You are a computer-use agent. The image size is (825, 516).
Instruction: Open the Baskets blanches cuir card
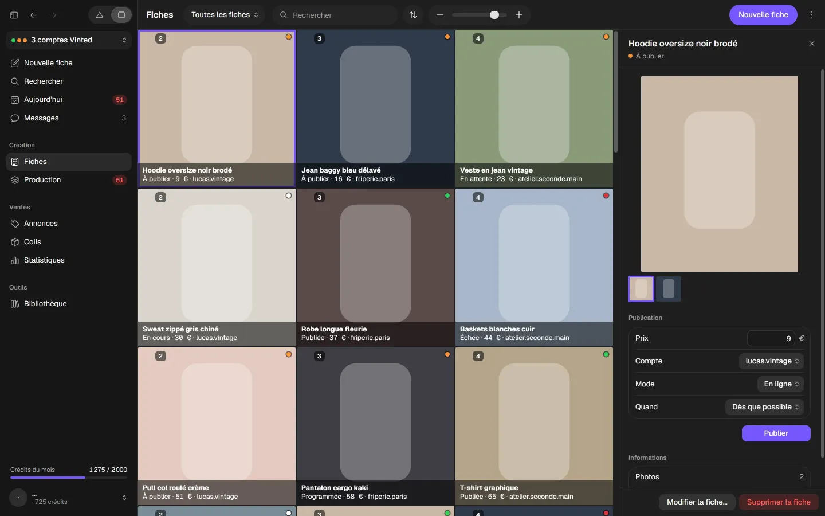534,267
